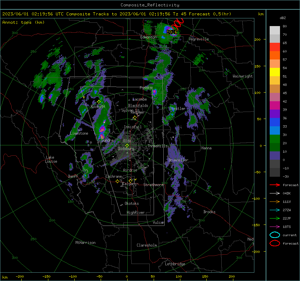This screenshot has height=281, width=300.
Task: Click the yellow diamond marker above Calgary
Action: point(130,181)
